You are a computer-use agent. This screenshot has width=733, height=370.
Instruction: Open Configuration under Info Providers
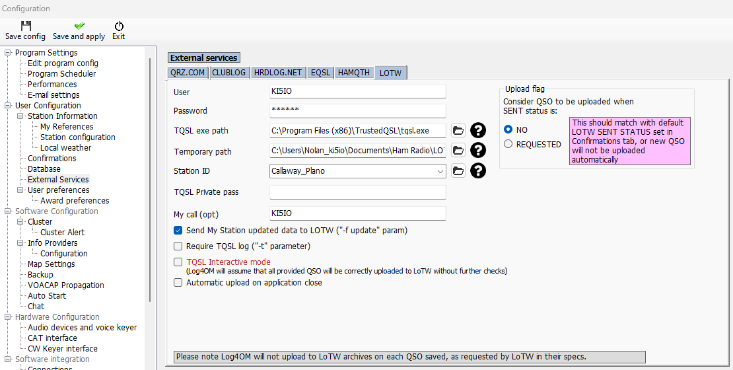click(x=63, y=254)
